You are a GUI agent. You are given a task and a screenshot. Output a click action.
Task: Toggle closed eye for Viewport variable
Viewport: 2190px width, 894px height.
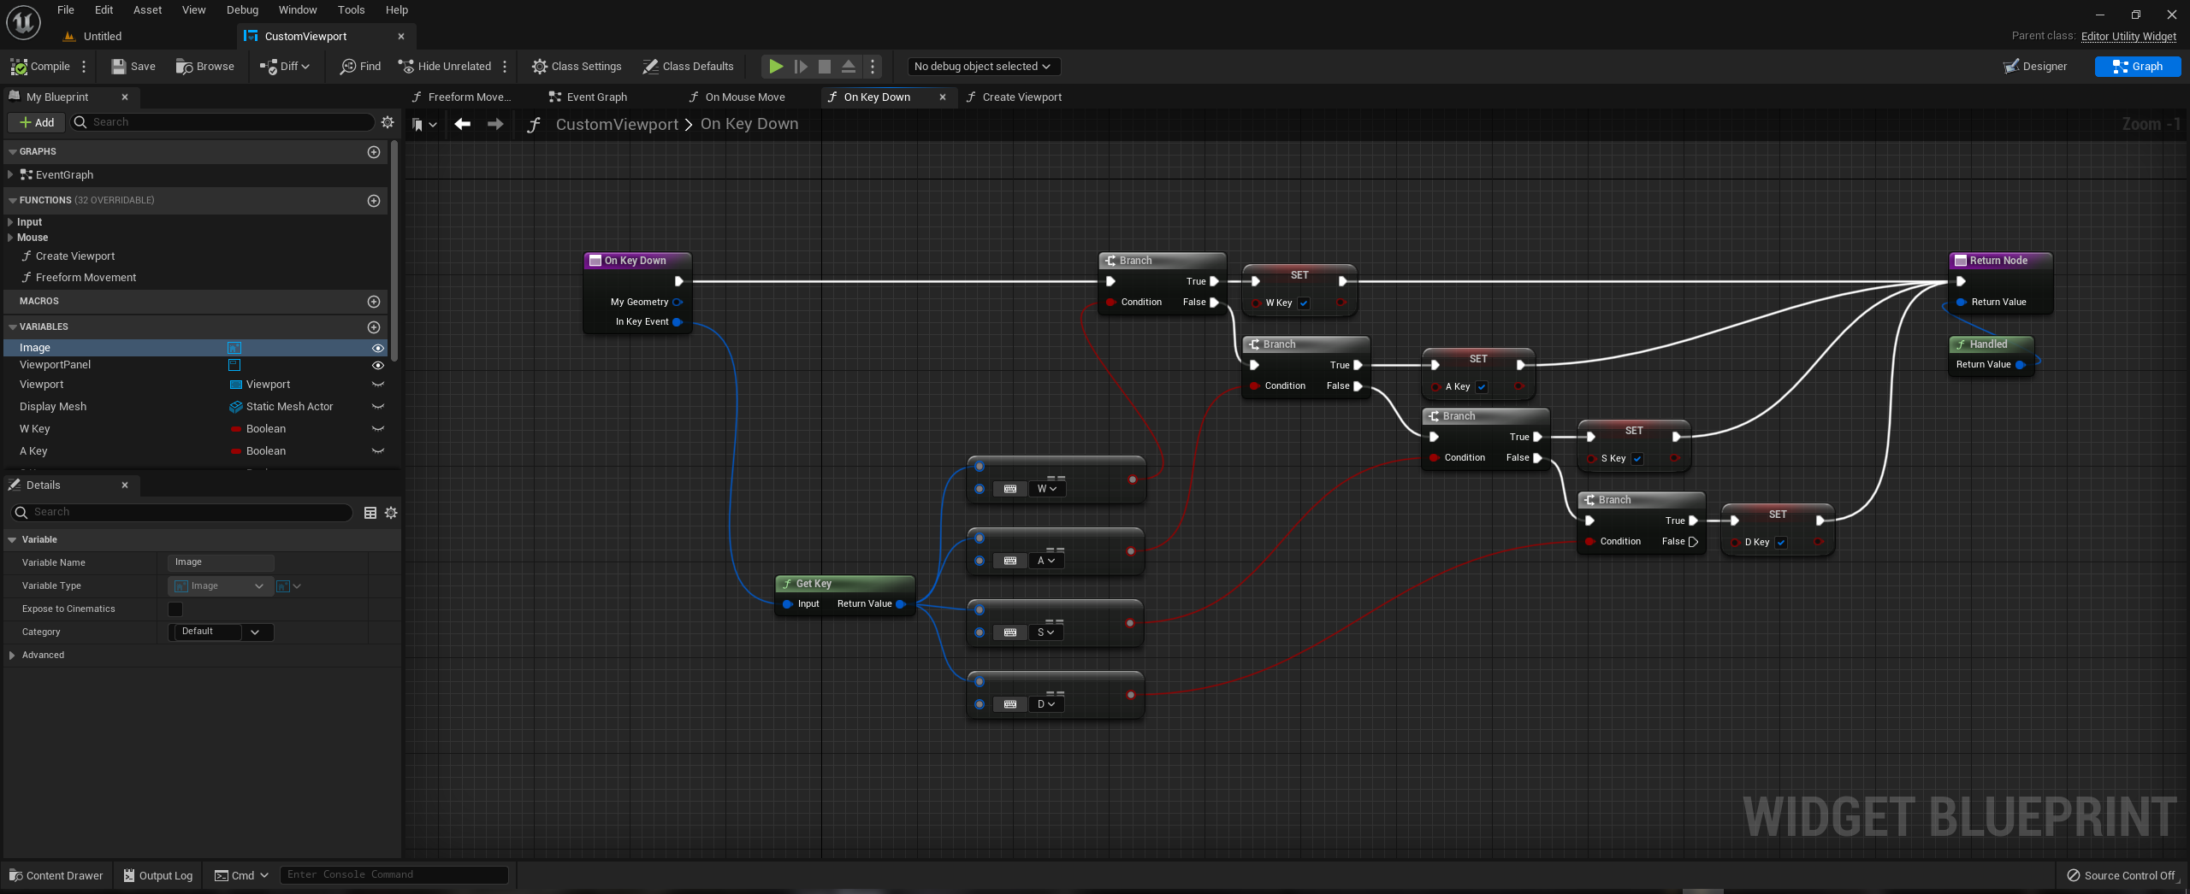tap(377, 385)
